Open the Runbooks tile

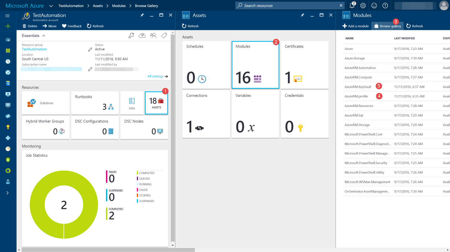click(95, 103)
